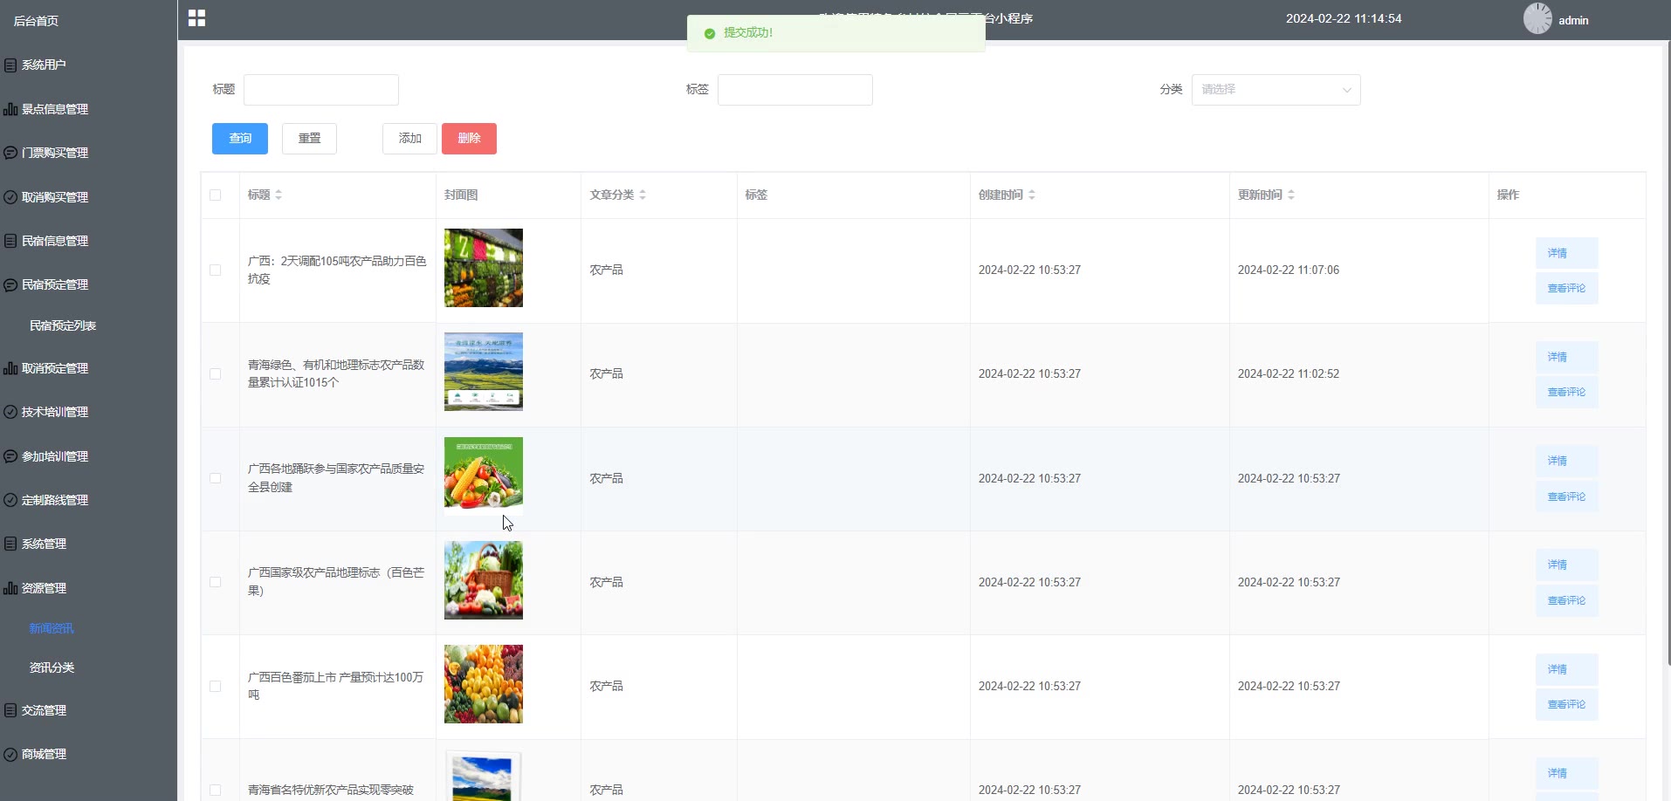Image resolution: width=1671 pixels, height=801 pixels.
Task: Click the 资源管理 bar-chart icon
Action: click(x=10, y=588)
